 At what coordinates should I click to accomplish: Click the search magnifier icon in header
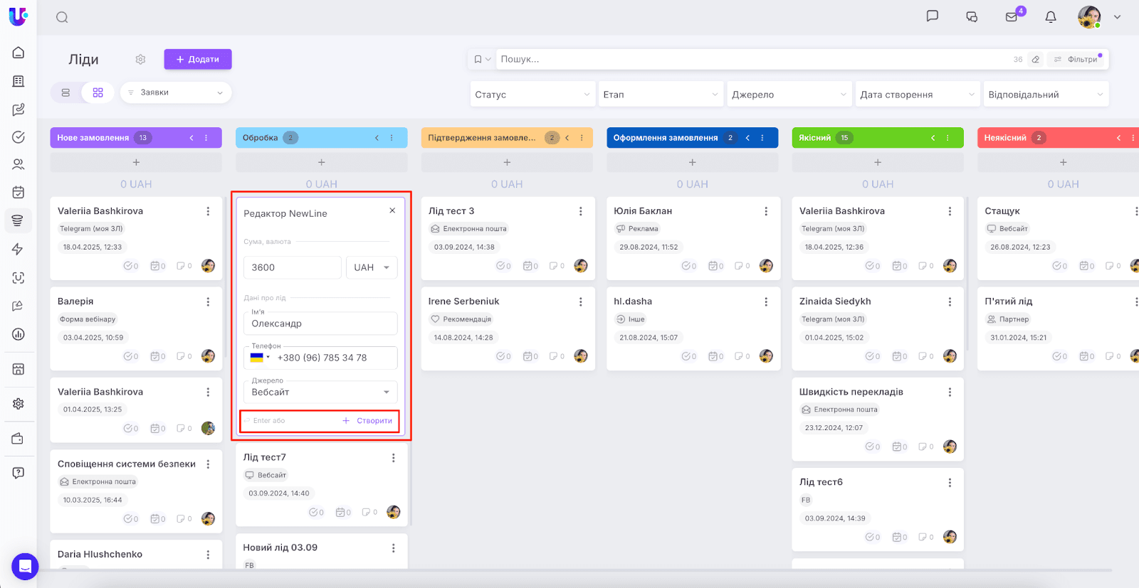point(62,17)
